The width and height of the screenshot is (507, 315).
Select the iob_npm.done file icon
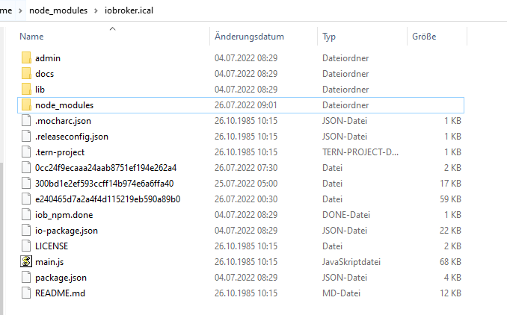tap(26, 215)
